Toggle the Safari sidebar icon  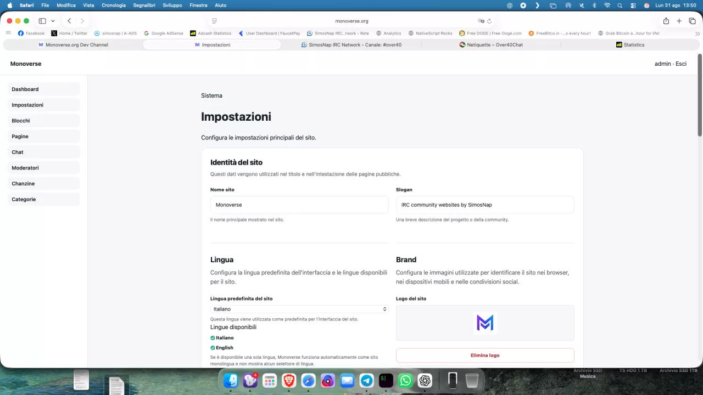pos(42,21)
